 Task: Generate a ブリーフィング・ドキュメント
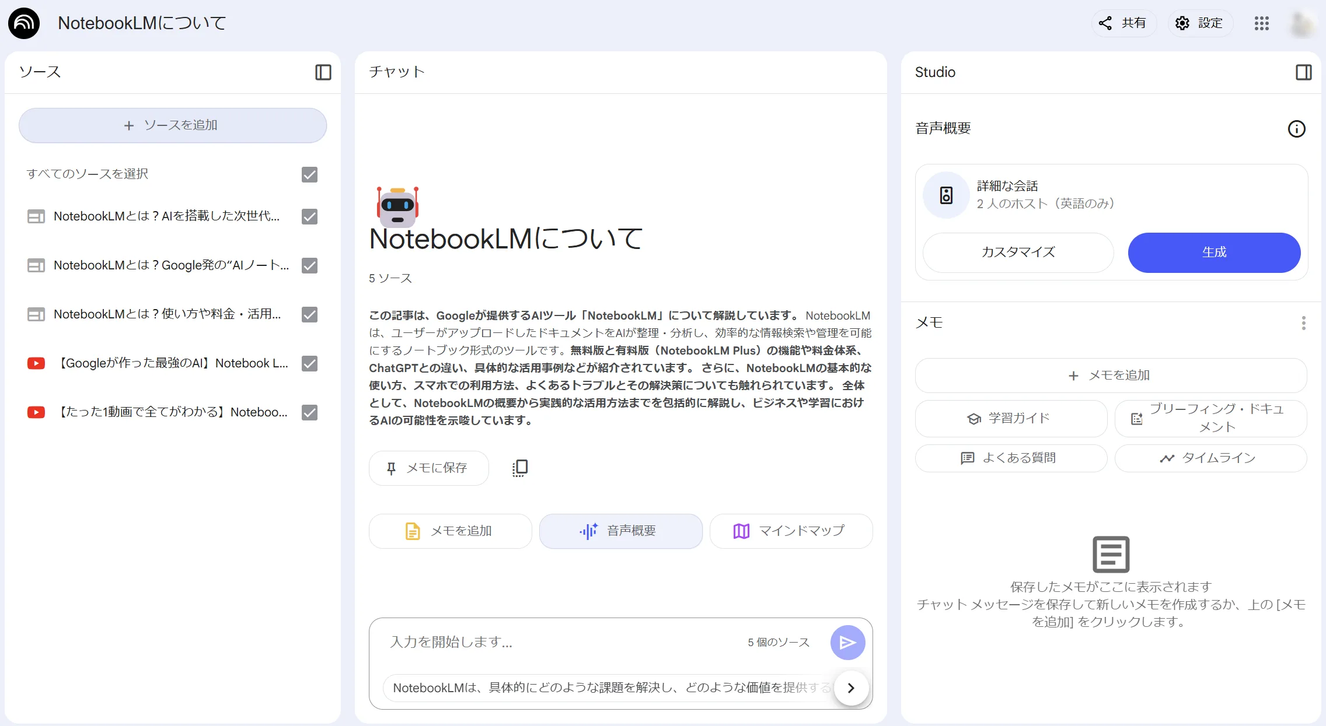tap(1210, 419)
